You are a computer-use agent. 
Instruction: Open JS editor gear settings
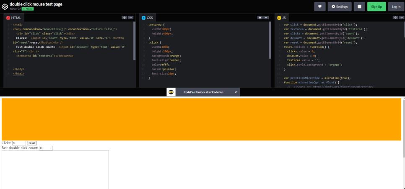[x=395, y=18]
